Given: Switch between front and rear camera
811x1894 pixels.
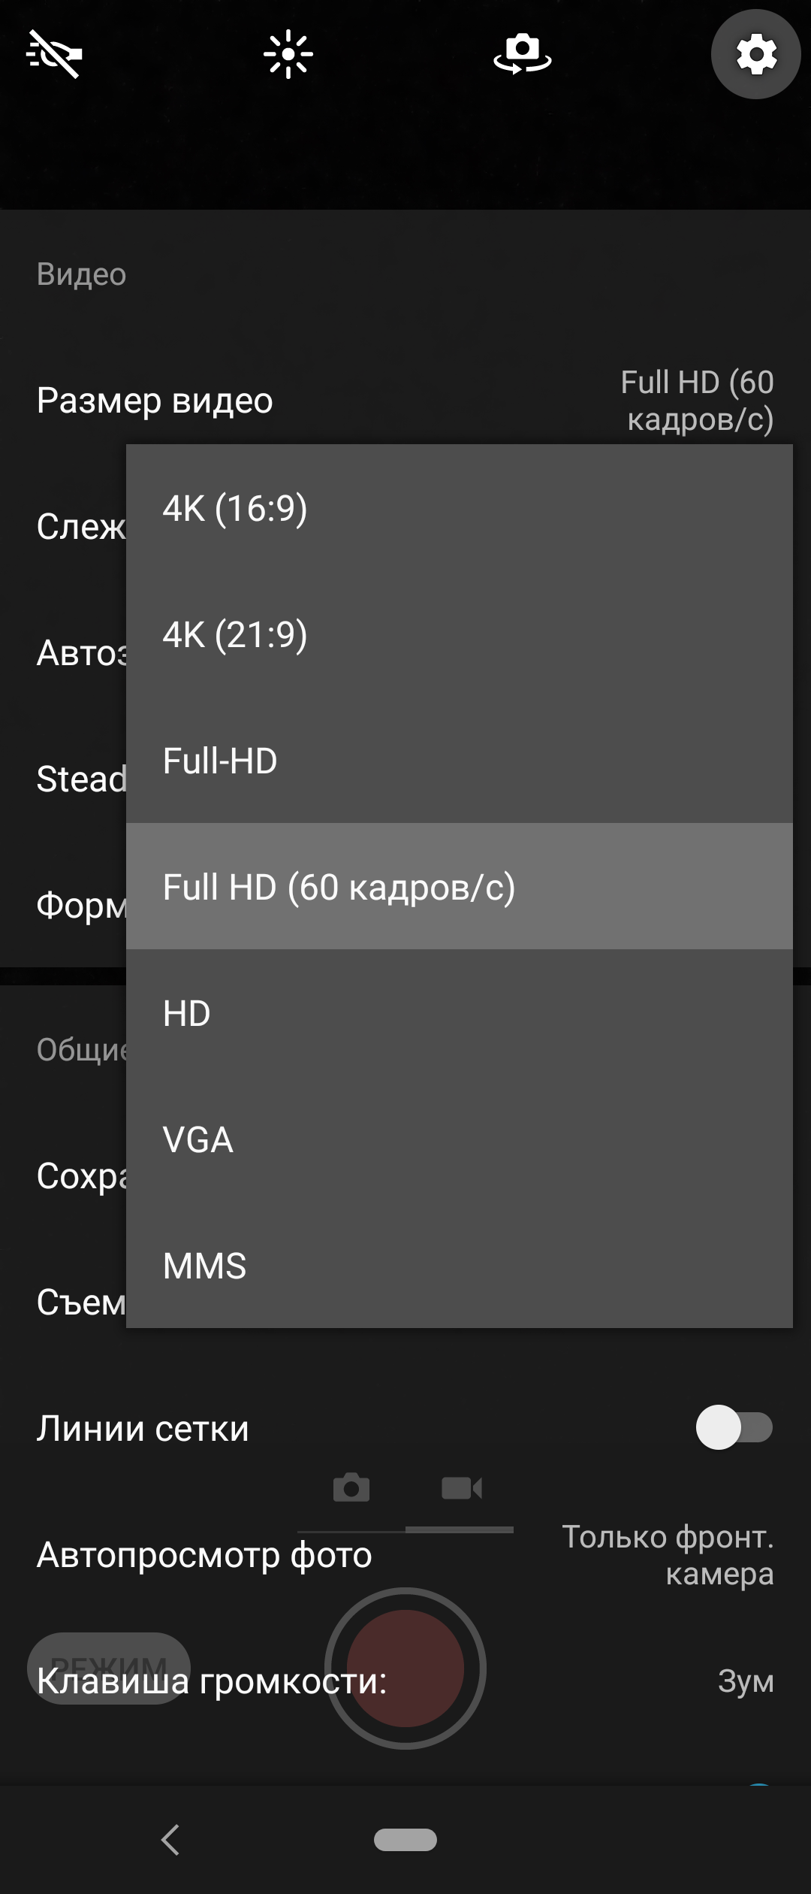Looking at the screenshot, I should (x=523, y=54).
